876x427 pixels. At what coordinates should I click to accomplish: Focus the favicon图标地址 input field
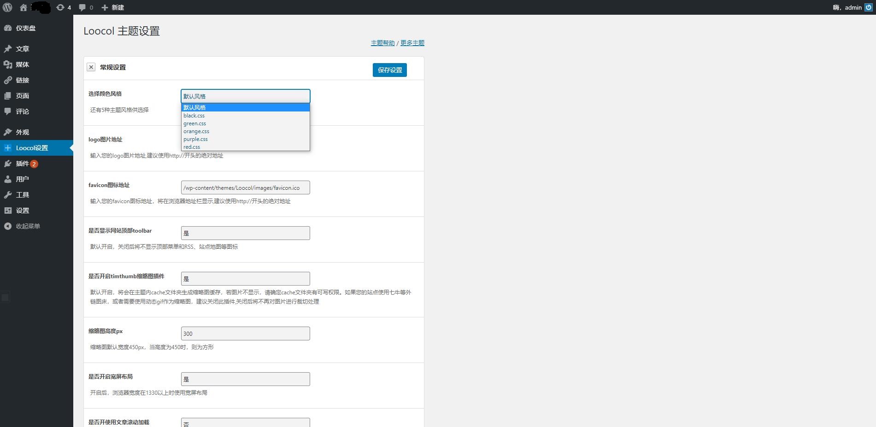click(x=246, y=187)
